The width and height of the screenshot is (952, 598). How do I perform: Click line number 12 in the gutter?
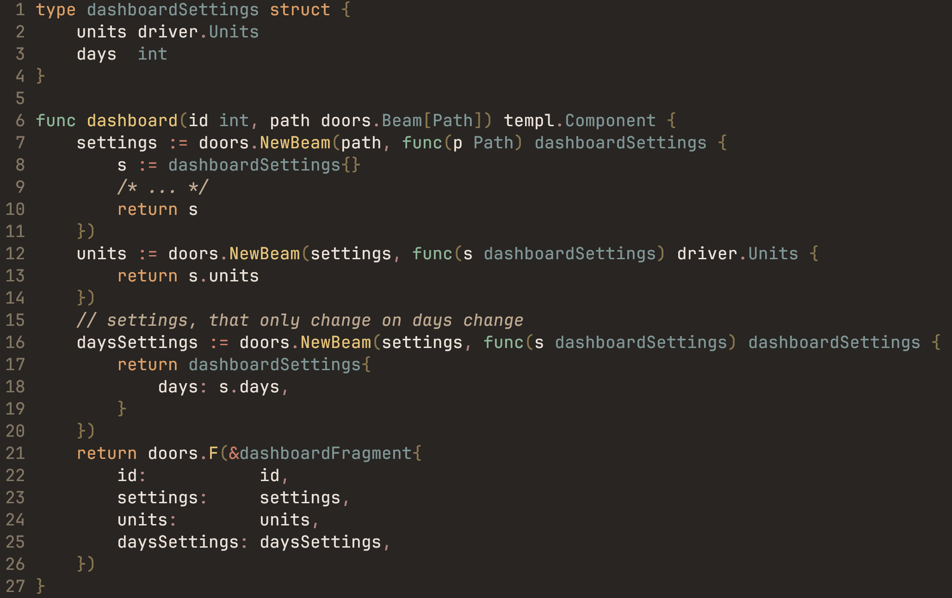click(15, 254)
